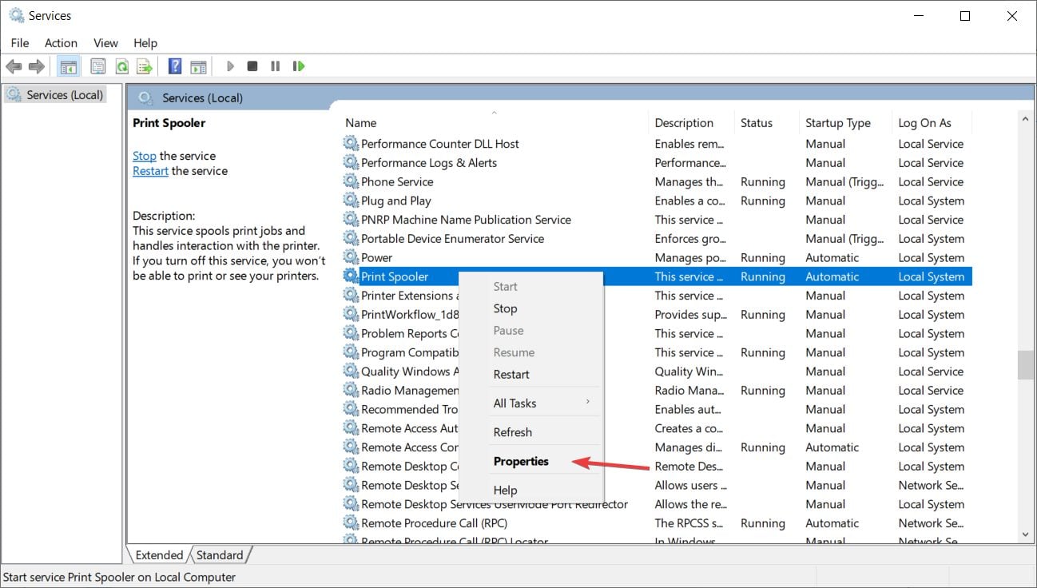
Task: Switch to the Extended tab
Action: click(159, 555)
